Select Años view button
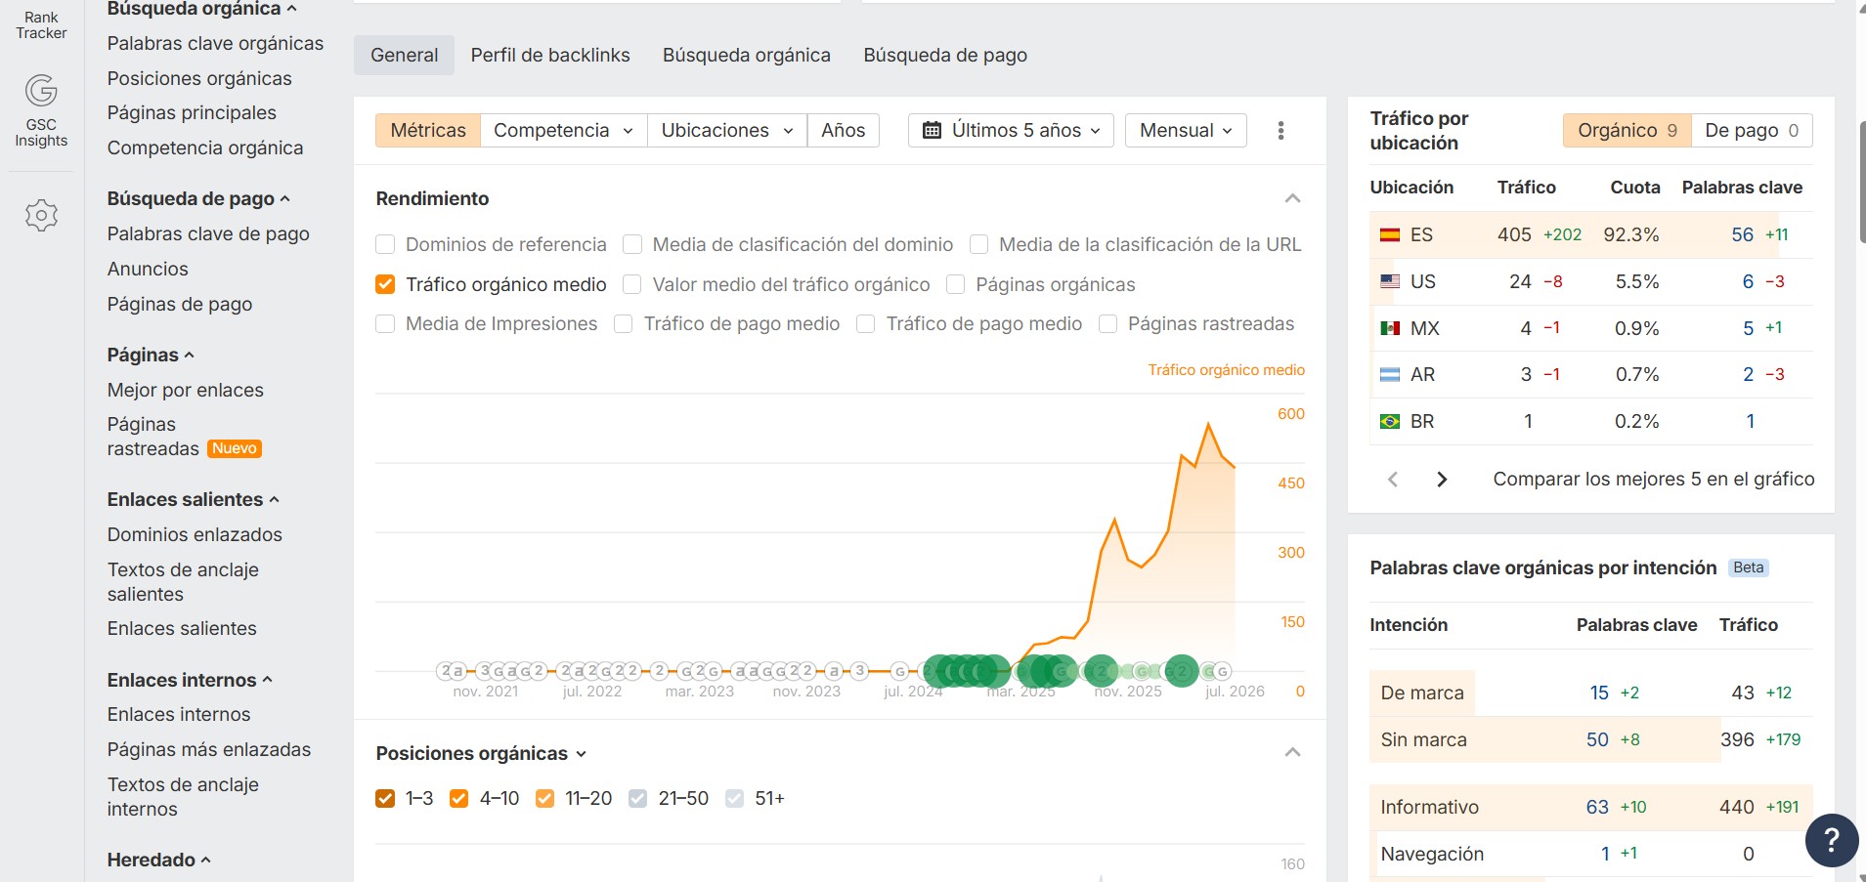Screen dimensions: 1866x882 844,130
